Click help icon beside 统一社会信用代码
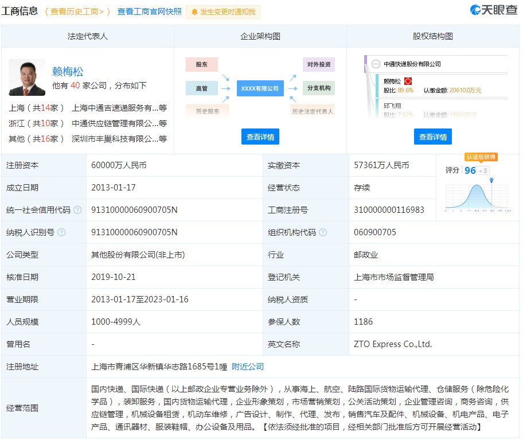This screenshot has height=440, width=523. tap(77, 210)
